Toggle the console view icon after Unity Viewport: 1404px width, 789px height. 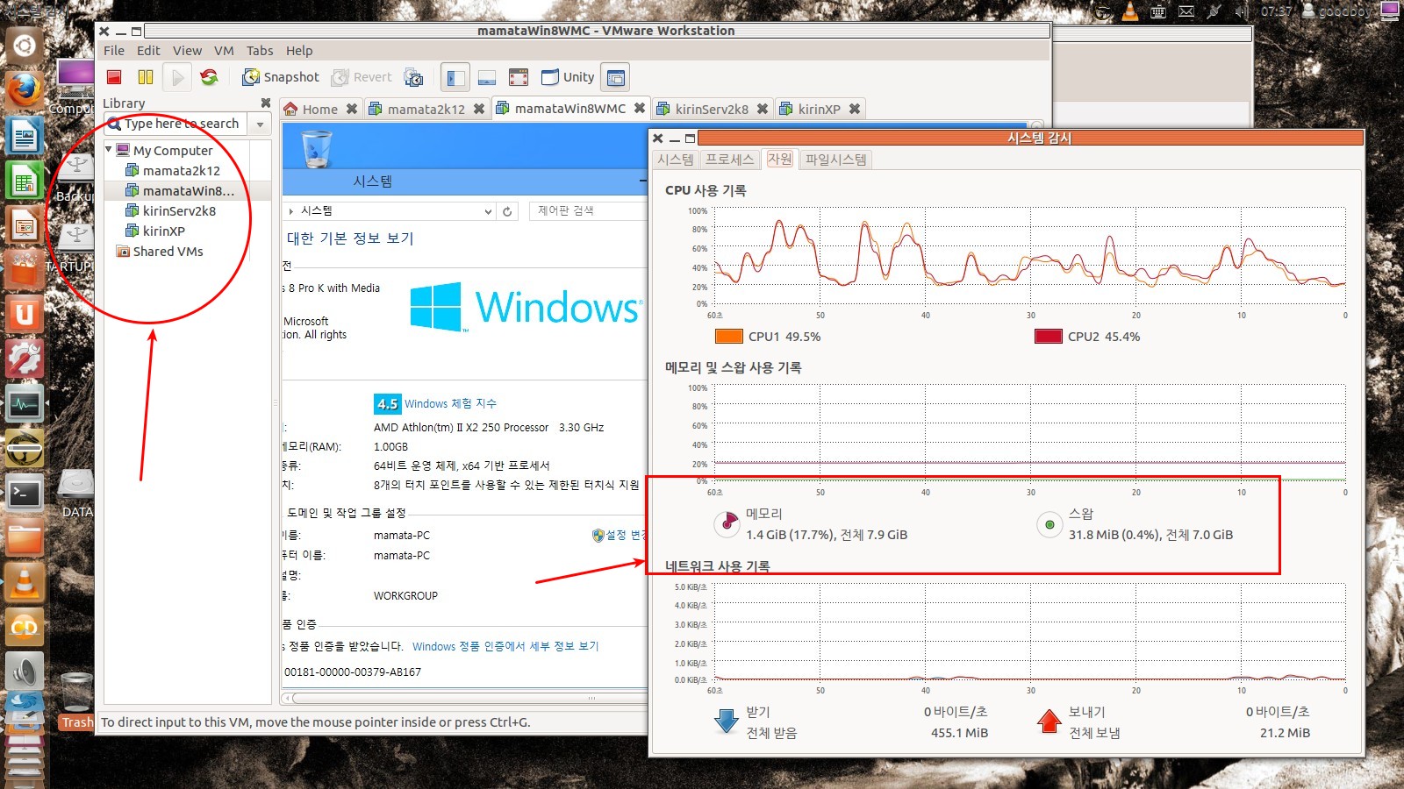(x=616, y=77)
